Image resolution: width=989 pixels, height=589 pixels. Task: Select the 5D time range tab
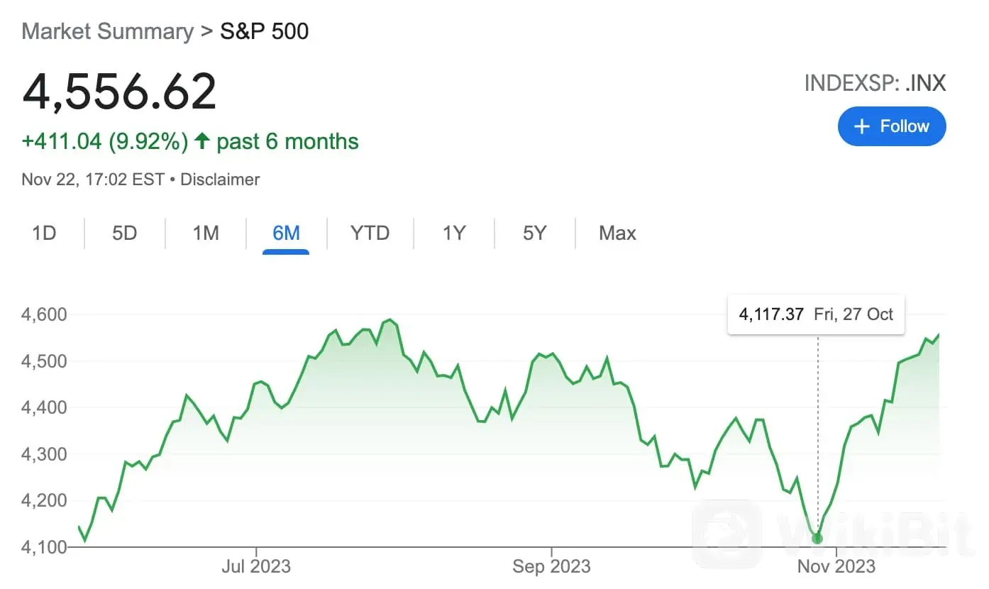124,233
